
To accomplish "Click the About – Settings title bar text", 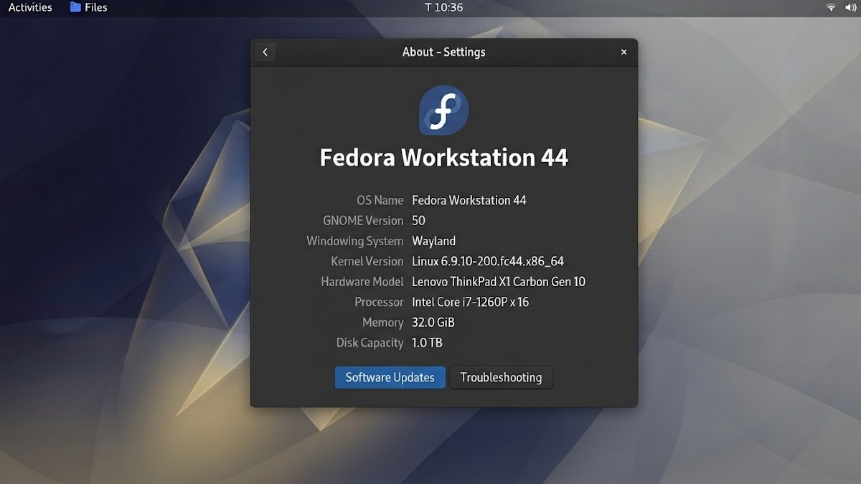I will pyautogui.click(x=443, y=52).
